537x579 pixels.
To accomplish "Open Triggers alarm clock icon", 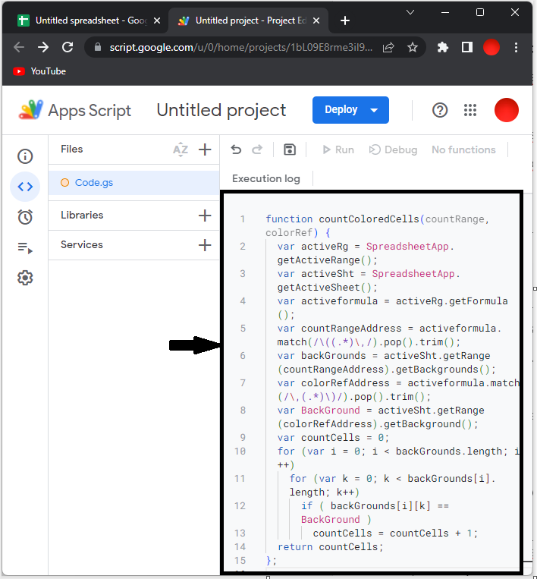I will 25,217.
